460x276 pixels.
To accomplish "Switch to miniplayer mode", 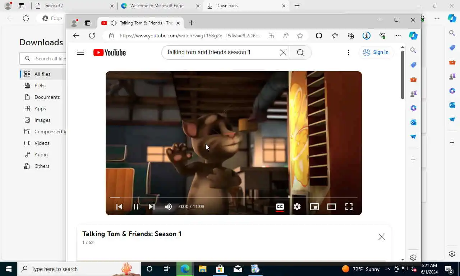I will click(x=314, y=207).
